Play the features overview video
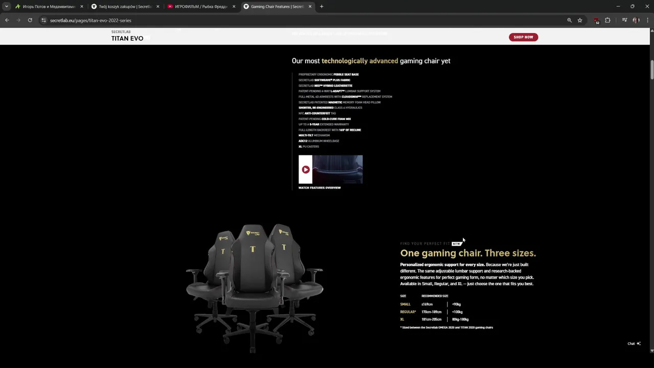Viewport: 654px width, 368px height. click(x=306, y=170)
